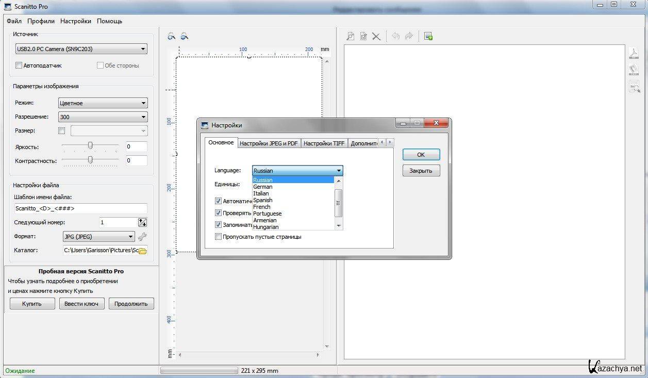Click the wrench icon beside the format dropdown
Image resolution: width=648 pixels, height=378 pixels.
[143, 237]
